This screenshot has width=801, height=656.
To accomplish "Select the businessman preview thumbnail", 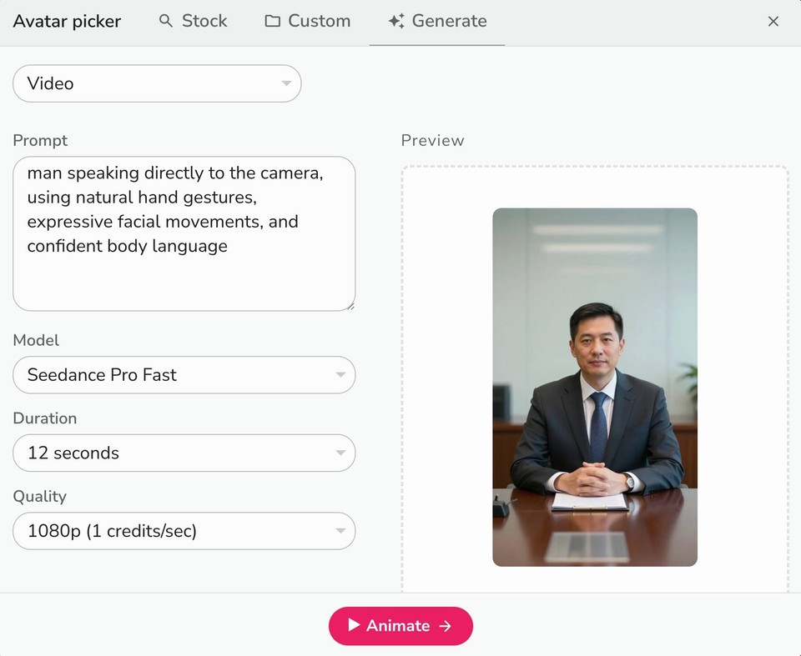I will click(594, 385).
